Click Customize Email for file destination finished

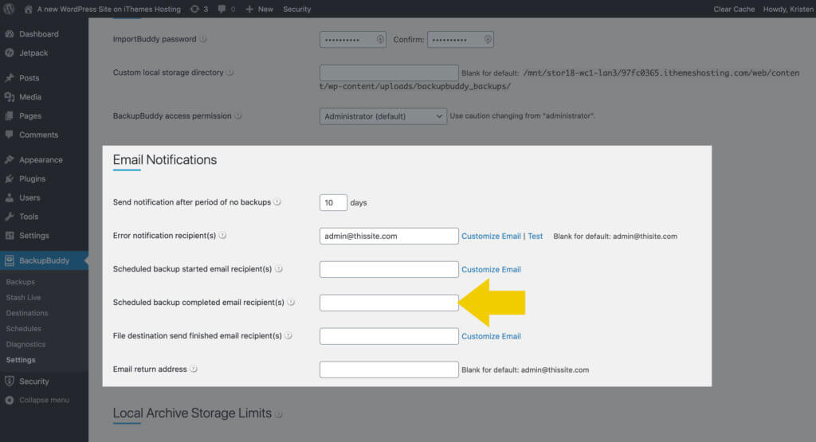point(491,336)
